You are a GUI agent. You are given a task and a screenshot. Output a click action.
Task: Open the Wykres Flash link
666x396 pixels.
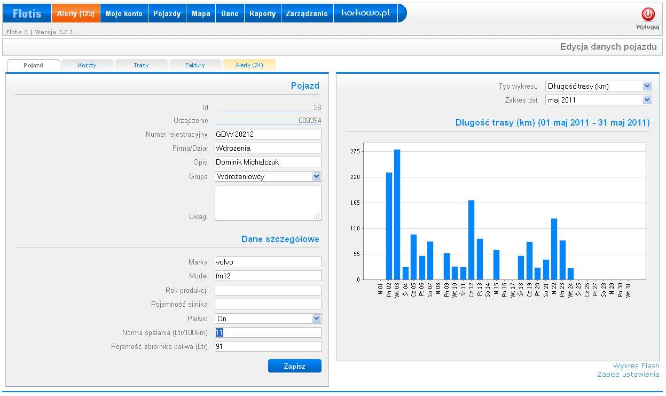tap(636, 366)
